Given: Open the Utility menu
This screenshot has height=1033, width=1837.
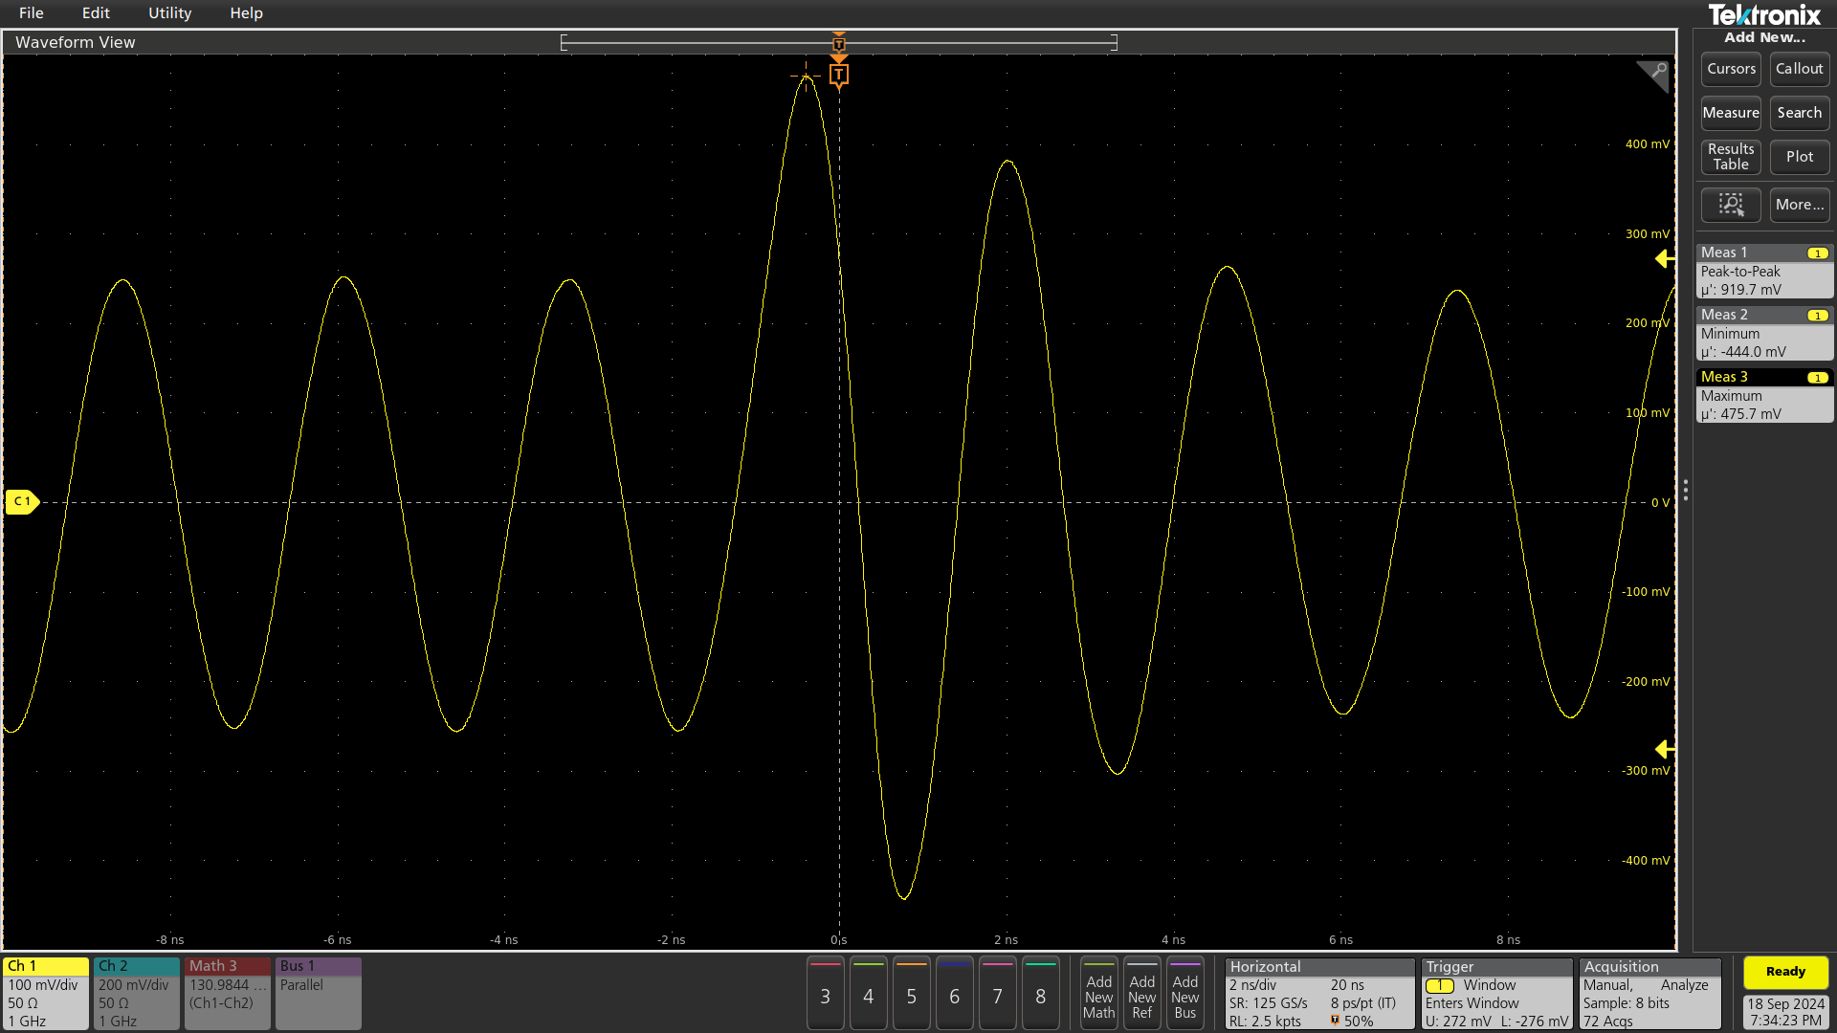Looking at the screenshot, I should (169, 12).
